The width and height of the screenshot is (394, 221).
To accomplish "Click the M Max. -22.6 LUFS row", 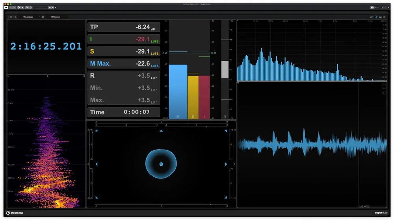I will [124, 63].
